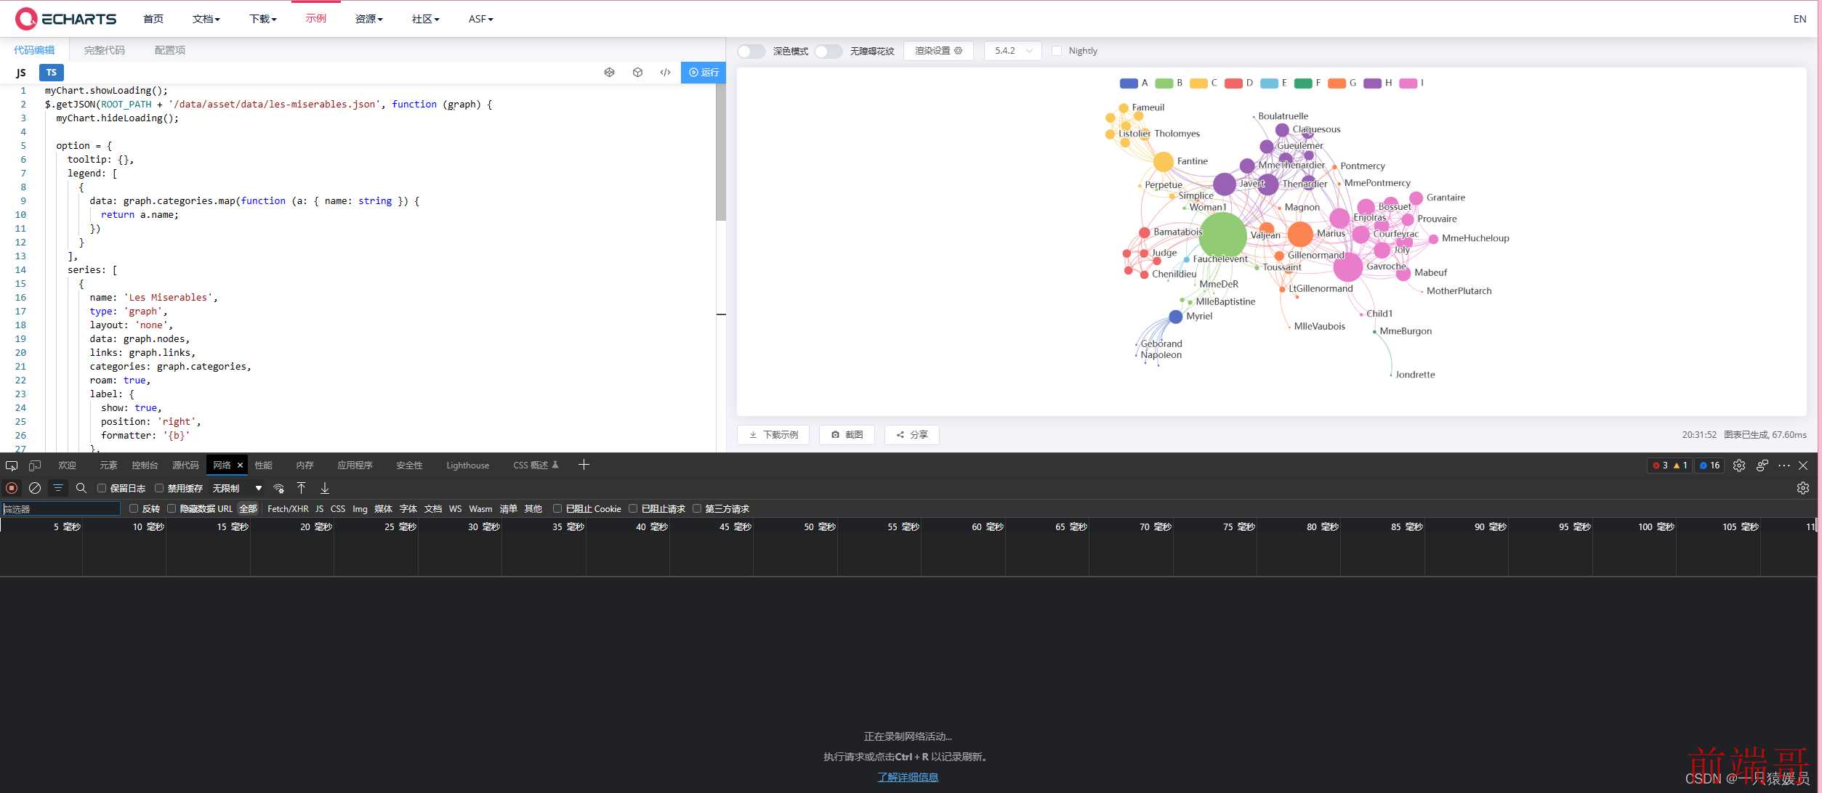Switch to JS language tab
1822x793 pixels.
pyautogui.click(x=21, y=73)
